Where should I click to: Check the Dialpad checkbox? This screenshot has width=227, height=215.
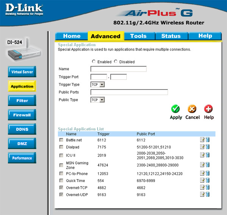coord(61,147)
